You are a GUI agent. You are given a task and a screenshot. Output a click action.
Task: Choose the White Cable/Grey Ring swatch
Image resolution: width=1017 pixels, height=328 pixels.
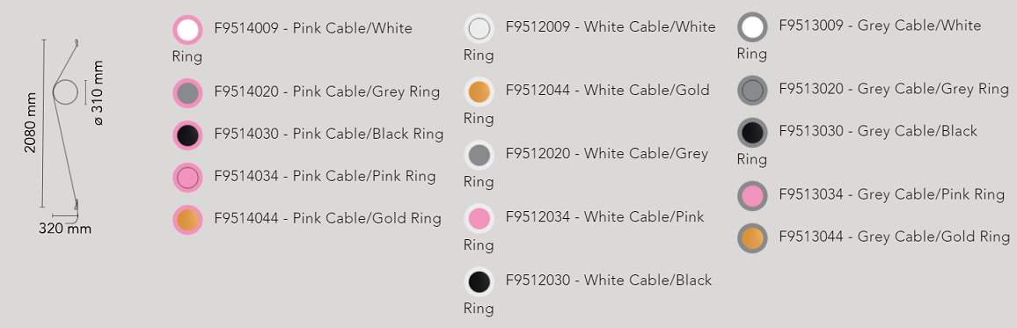(479, 155)
